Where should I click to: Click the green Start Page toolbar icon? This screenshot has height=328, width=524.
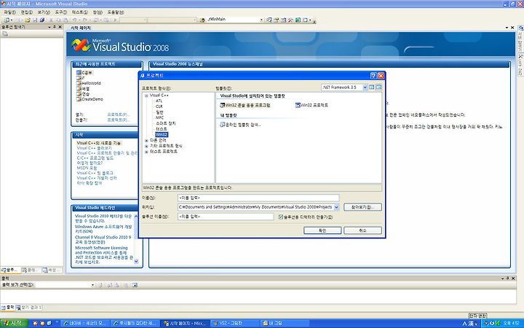coord(298,20)
